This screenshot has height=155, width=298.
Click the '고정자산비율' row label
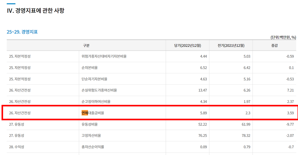[x=91, y=136]
